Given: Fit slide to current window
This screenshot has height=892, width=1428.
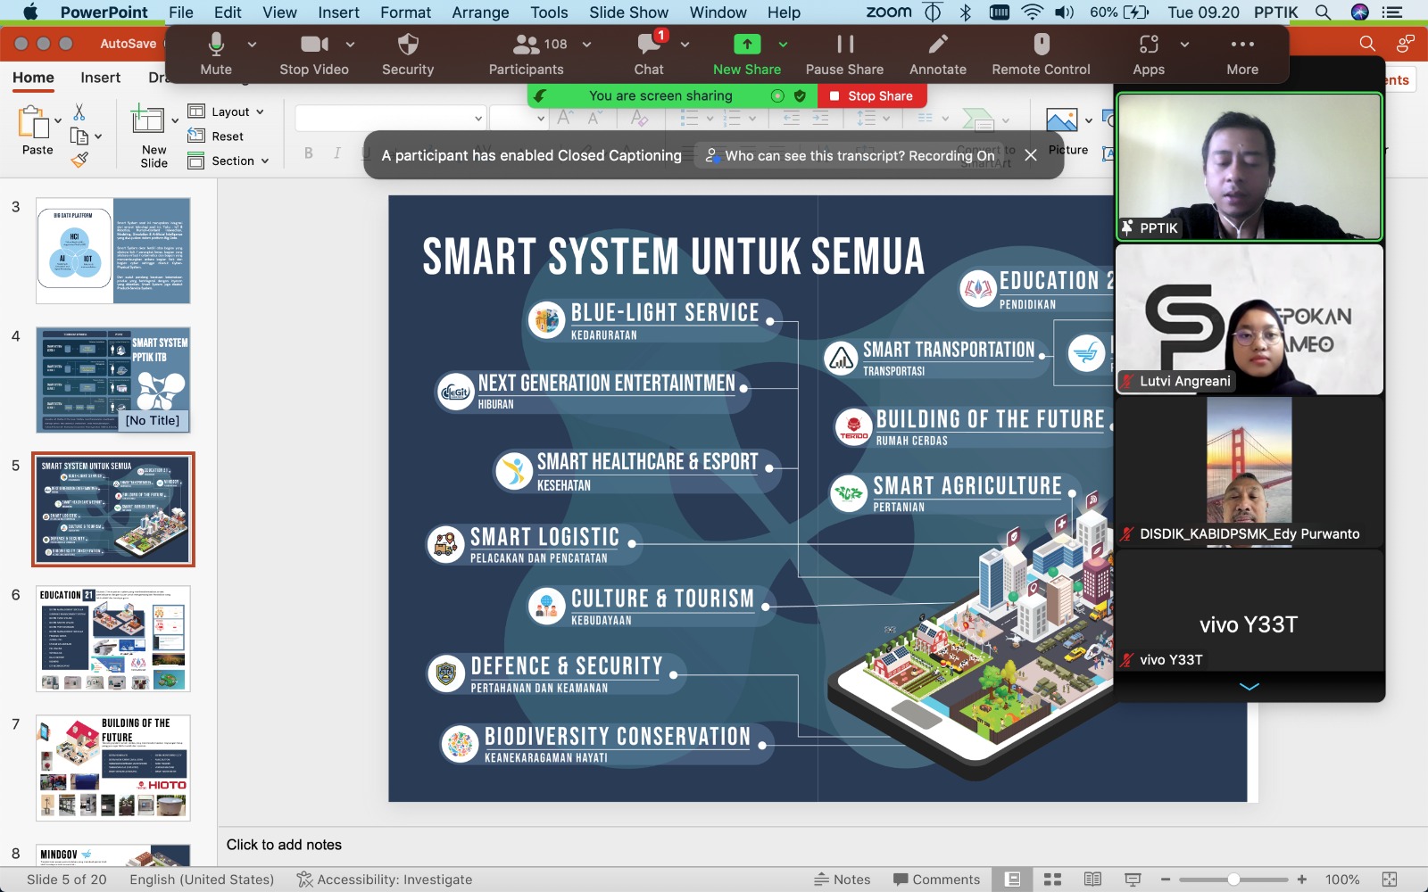Looking at the screenshot, I should 1389,880.
